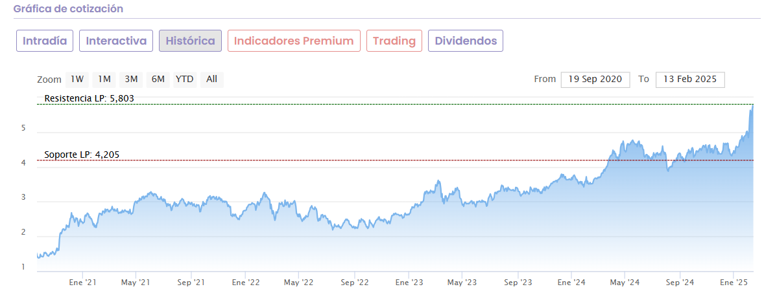764x289 pixels.
Task: Set zoom range to 1W
Action: coord(77,80)
